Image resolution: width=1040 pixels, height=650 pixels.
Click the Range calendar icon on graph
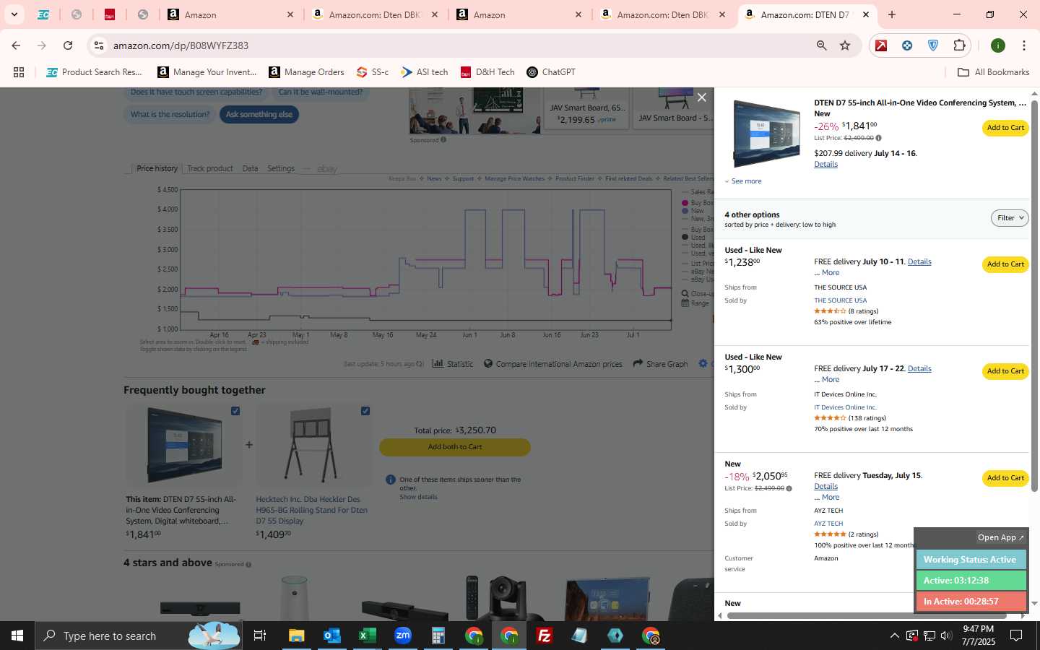(685, 303)
